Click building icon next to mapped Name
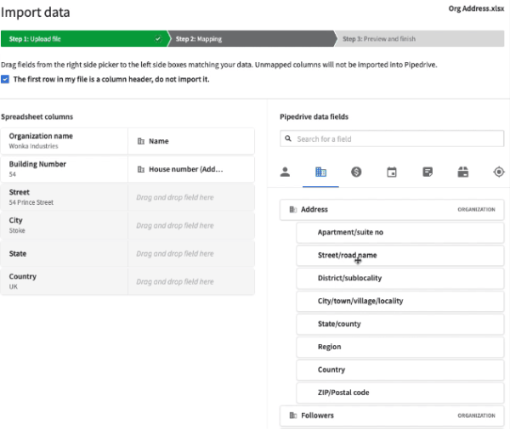 [x=141, y=141]
